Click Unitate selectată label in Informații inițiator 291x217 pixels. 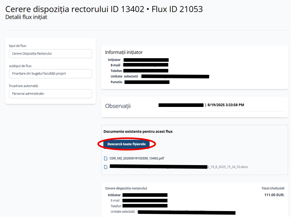[124, 76]
